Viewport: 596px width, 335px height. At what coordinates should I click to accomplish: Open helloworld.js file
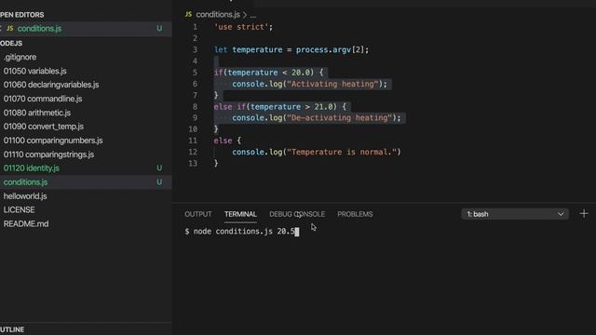(25, 196)
